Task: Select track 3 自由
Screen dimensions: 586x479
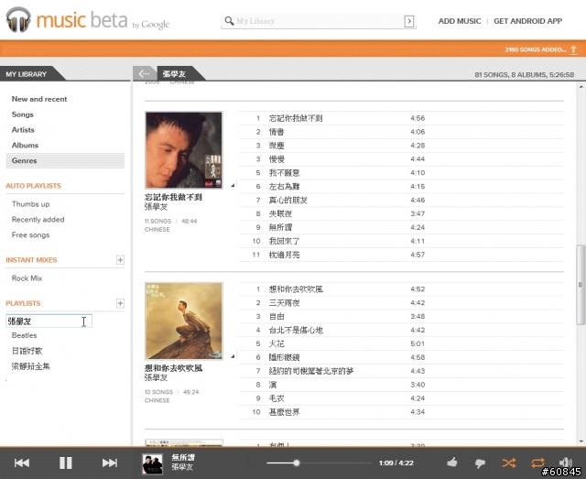Action: point(401,316)
